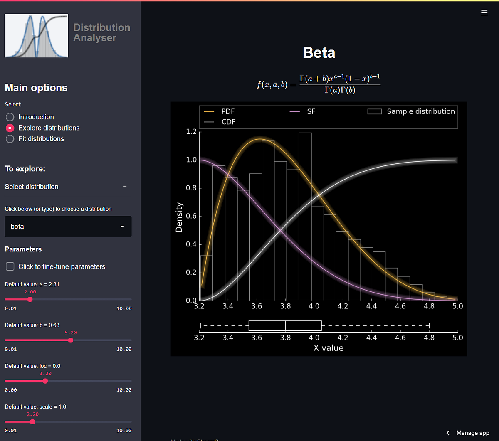This screenshot has width=499, height=441.
Task: Open the hamburger menu in the top-right corner
Action: click(x=484, y=12)
